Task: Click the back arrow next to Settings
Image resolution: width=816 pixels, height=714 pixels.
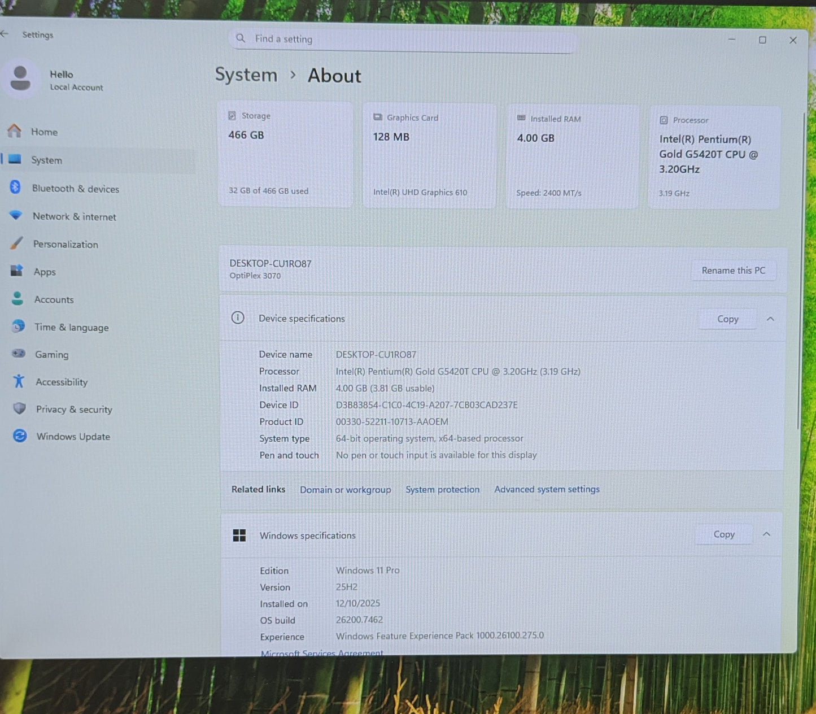Action: 5,34
